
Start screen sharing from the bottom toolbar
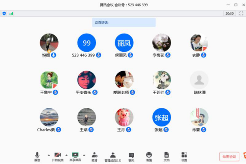75,156
